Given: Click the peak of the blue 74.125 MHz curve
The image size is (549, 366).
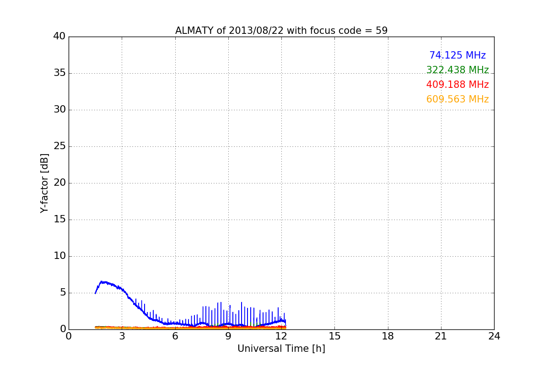Looking at the screenshot, I should point(102,281).
